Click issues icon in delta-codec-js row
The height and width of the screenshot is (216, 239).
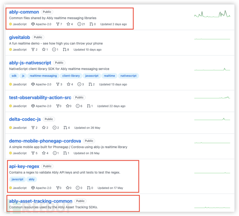[x=55, y=128]
